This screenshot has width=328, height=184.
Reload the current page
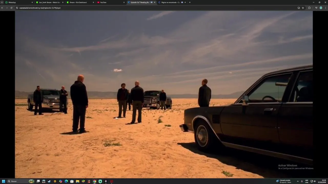[11, 8]
